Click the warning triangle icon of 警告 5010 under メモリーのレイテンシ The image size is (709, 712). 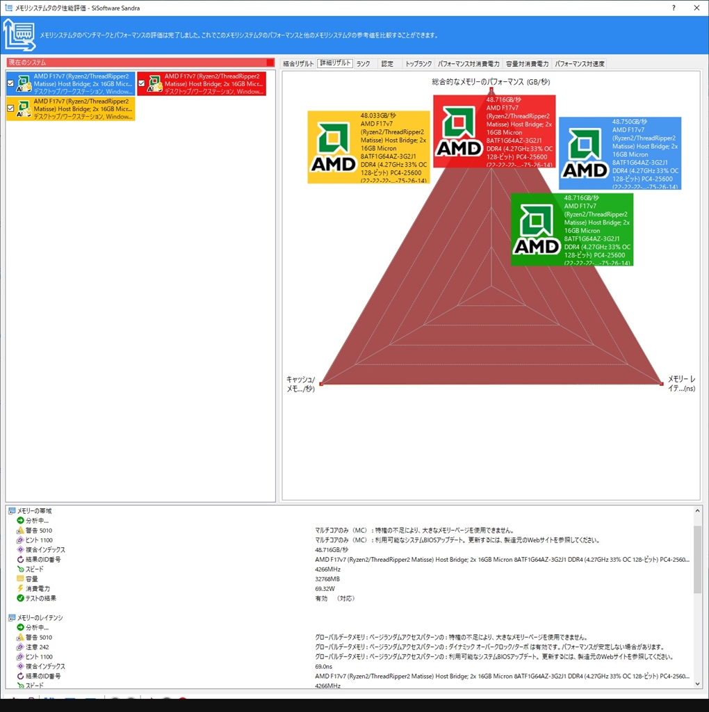[20, 637]
